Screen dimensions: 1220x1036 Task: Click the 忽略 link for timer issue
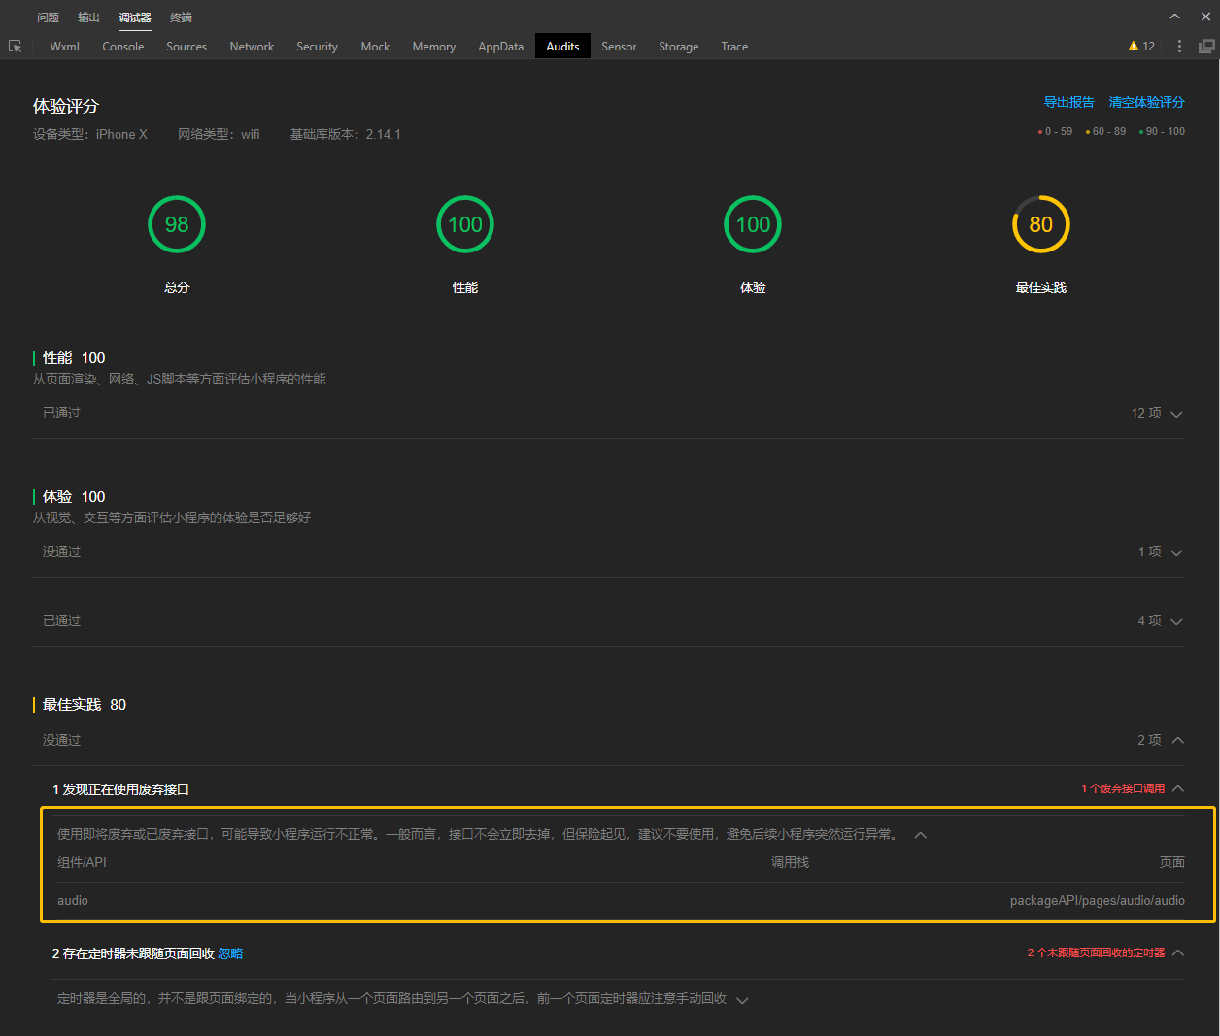pyautogui.click(x=231, y=953)
